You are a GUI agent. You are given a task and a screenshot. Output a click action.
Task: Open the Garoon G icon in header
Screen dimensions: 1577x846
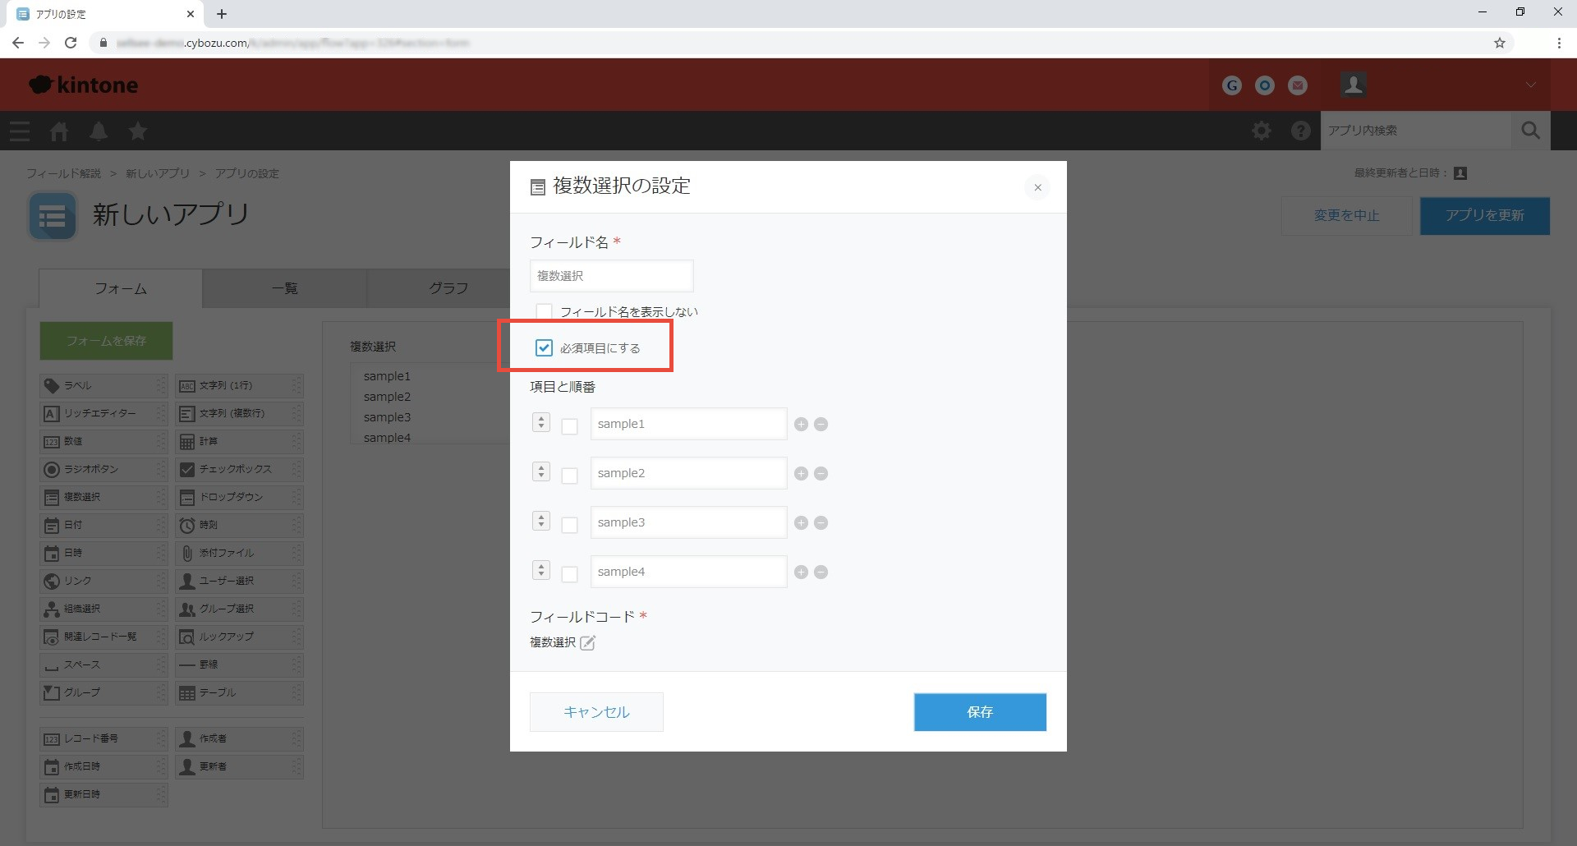[x=1232, y=85]
